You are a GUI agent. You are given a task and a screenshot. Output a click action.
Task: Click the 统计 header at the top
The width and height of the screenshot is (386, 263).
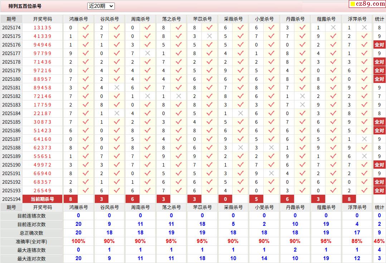coord(379,19)
